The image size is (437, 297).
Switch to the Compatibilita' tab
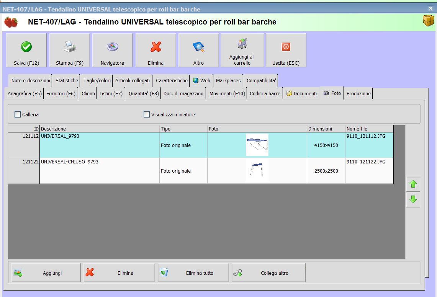[x=261, y=80]
